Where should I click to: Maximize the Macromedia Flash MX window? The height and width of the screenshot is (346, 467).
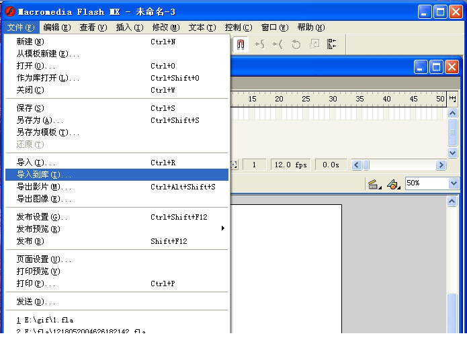[x=440, y=12]
